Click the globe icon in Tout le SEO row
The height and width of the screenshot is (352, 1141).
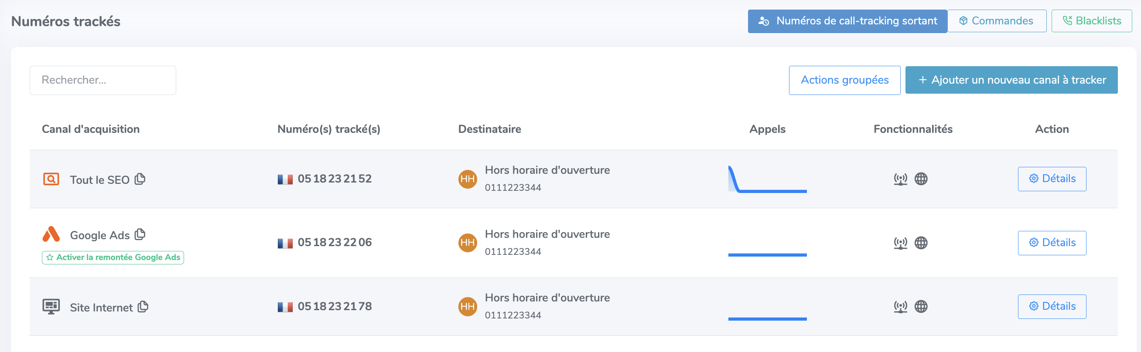coord(921,179)
